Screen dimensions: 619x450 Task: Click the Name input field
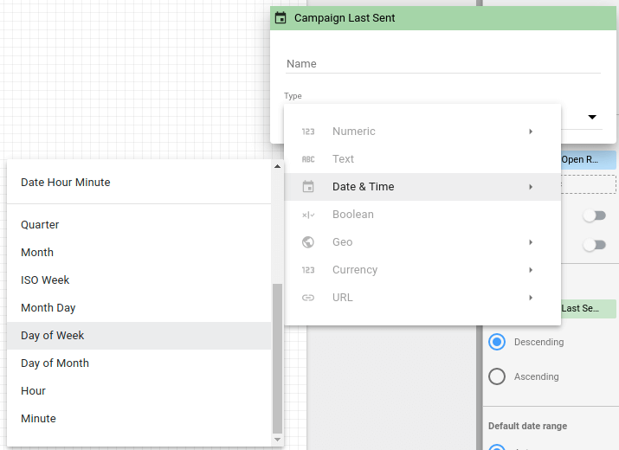[x=443, y=64]
